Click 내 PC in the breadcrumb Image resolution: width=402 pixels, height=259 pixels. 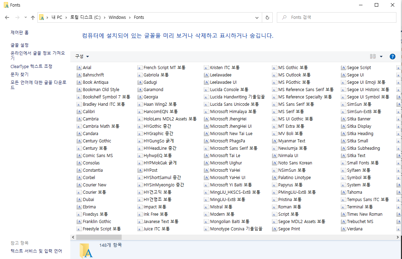tap(57, 17)
